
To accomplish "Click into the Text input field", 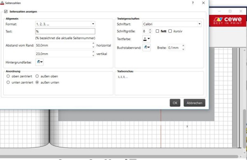I will point(65,31).
